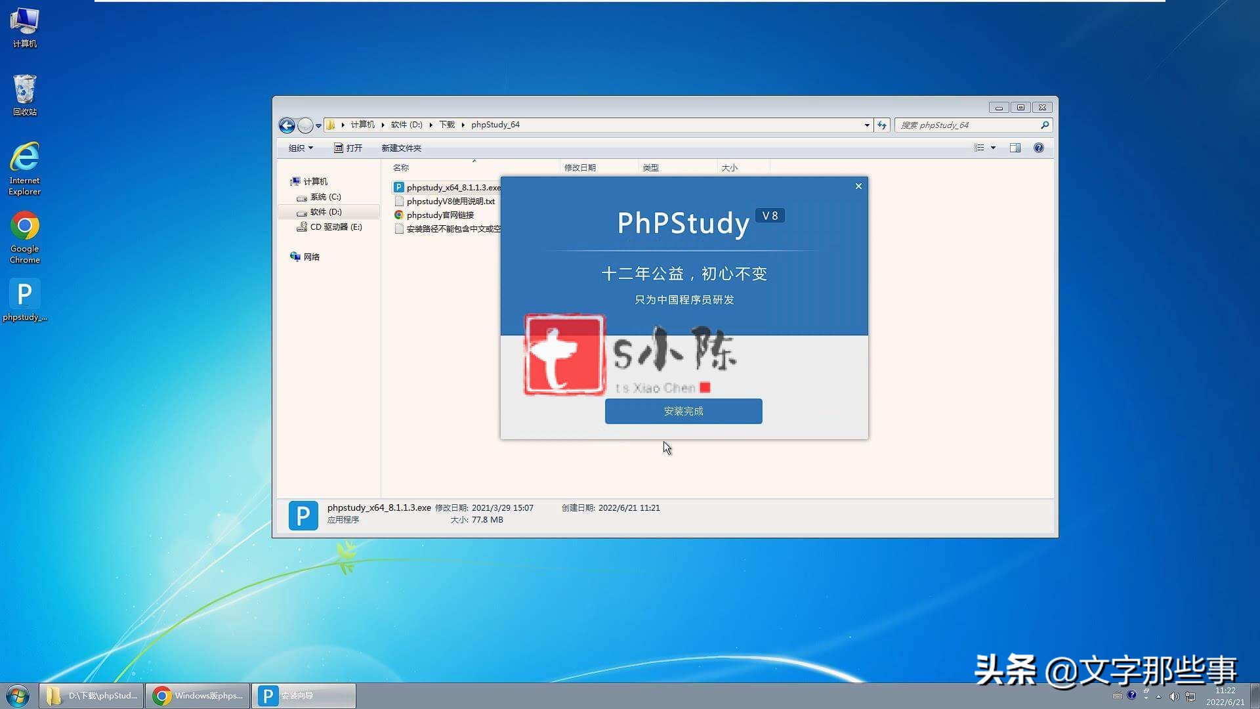Open the Recycle Bin (回收站)
Screen dimensions: 1260x709
pyautogui.click(x=24, y=90)
